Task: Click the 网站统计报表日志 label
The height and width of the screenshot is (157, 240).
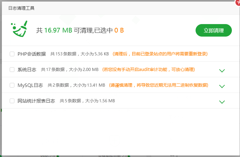Action: point(36,101)
